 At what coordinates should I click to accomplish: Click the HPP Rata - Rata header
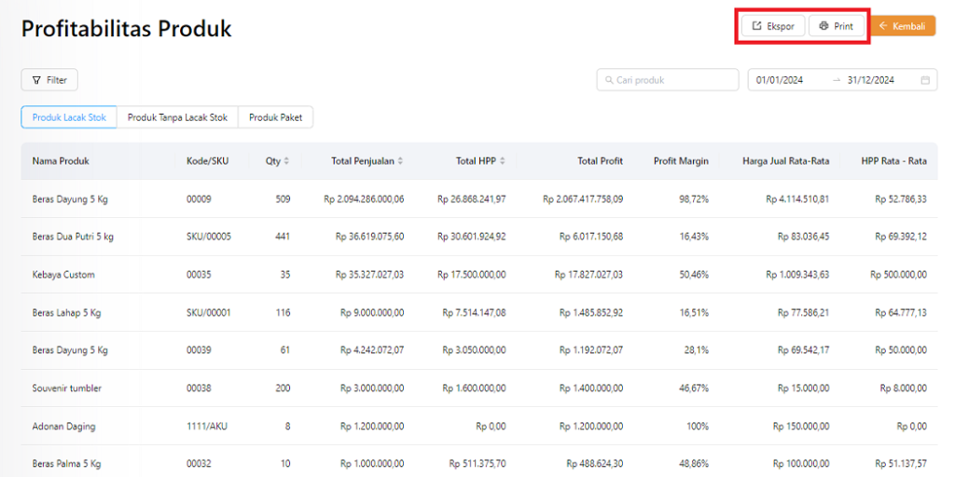pyautogui.click(x=894, y=161)
